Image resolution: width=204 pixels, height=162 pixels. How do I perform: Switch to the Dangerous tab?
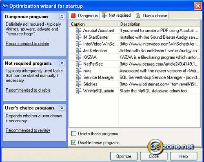tap(84, 15)
